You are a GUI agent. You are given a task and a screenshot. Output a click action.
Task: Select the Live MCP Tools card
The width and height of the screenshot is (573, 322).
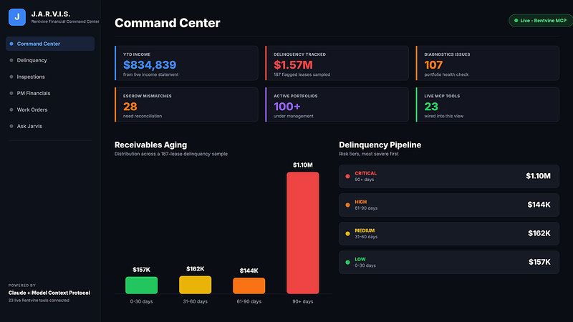click(x=488, y=104)
